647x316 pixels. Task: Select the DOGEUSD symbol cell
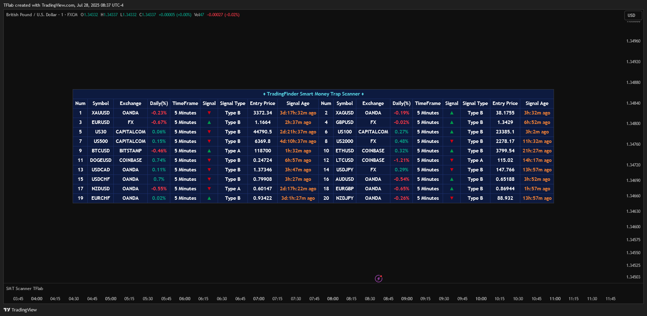[x=101, y=160]
